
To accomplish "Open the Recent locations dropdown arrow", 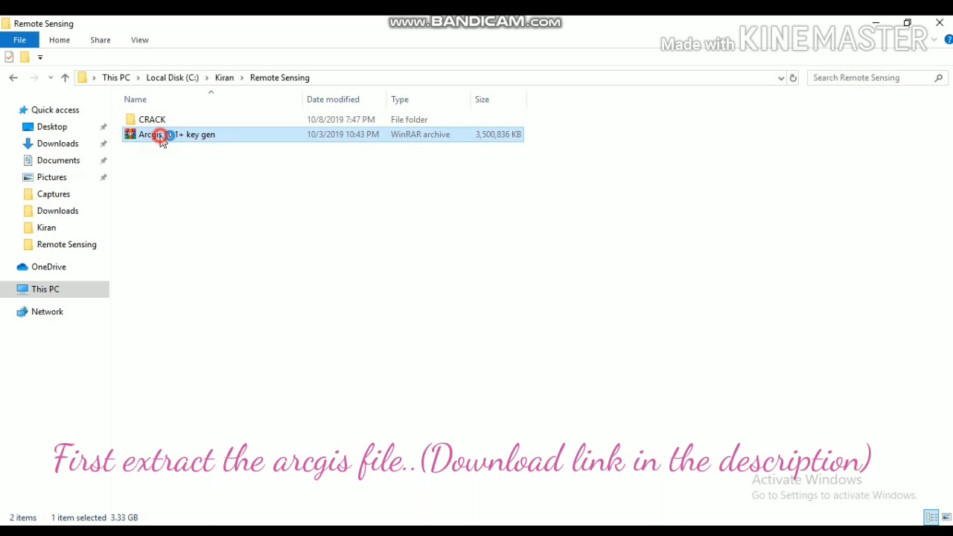I will [x=50, y=77].
